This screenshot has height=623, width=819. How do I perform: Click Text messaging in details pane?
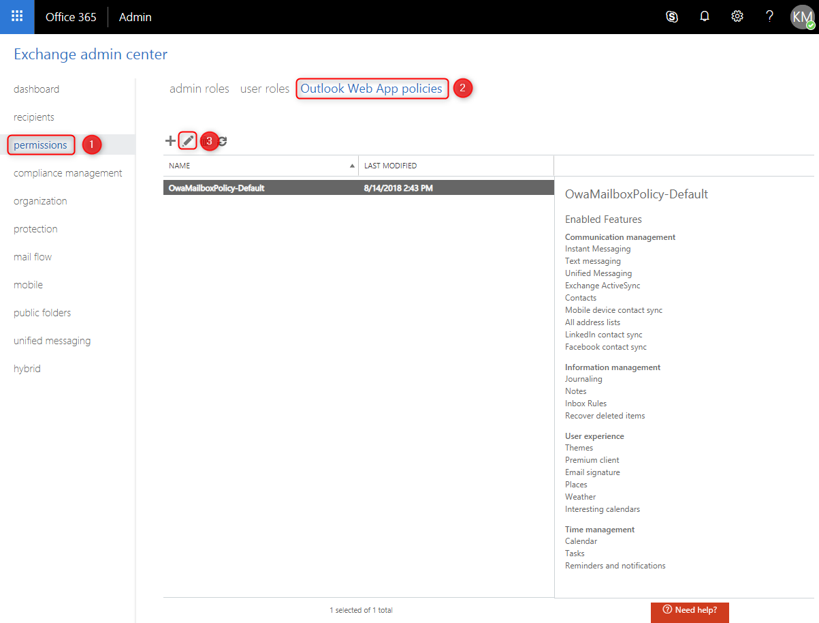click(593, 261)
